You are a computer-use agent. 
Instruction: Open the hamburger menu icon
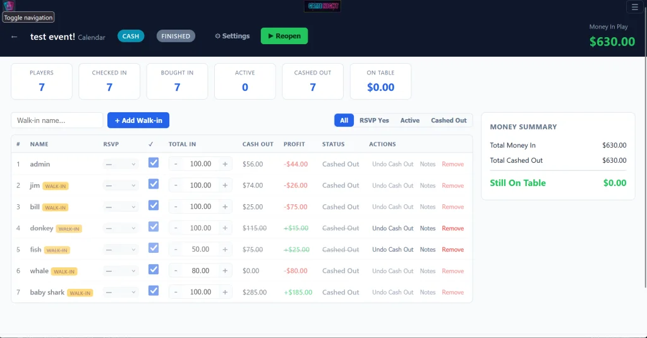634,7
